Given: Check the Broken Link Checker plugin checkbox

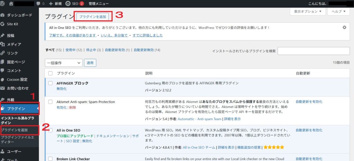Looking at the screenshot, I should (50, 159).
